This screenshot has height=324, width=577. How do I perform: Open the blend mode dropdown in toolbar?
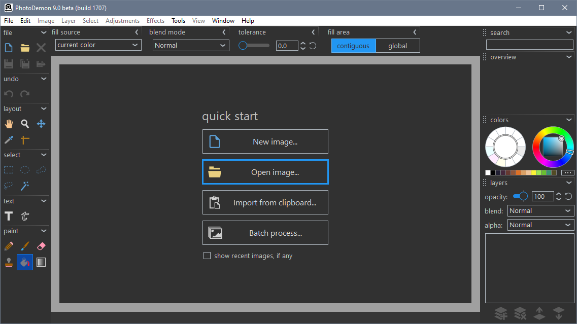[x=191, y=45]
